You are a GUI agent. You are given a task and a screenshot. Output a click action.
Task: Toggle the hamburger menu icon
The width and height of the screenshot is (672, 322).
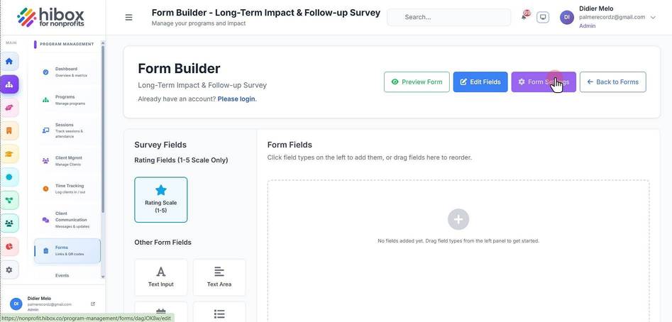pyautogui.click(x=128, y=18)
